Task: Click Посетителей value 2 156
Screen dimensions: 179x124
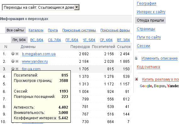Action: coord(109,54)
